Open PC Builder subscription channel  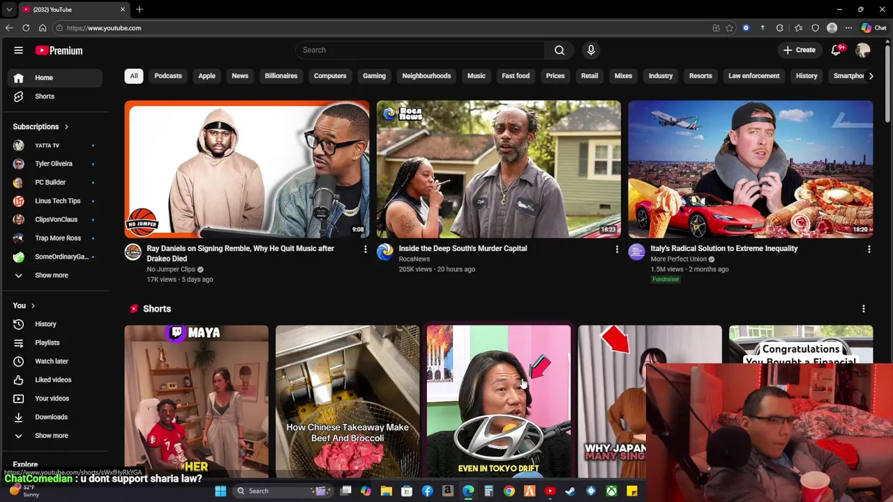click(x=56, y=182)
